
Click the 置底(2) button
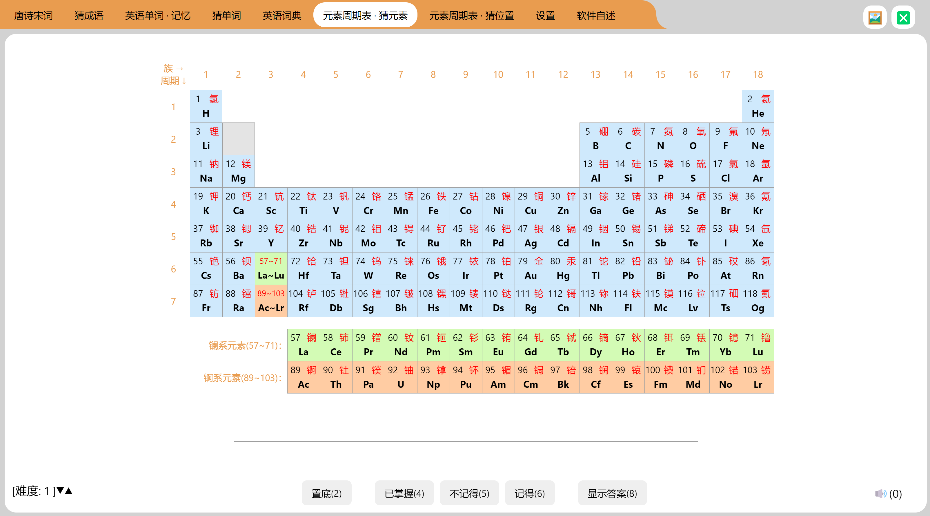326,493
